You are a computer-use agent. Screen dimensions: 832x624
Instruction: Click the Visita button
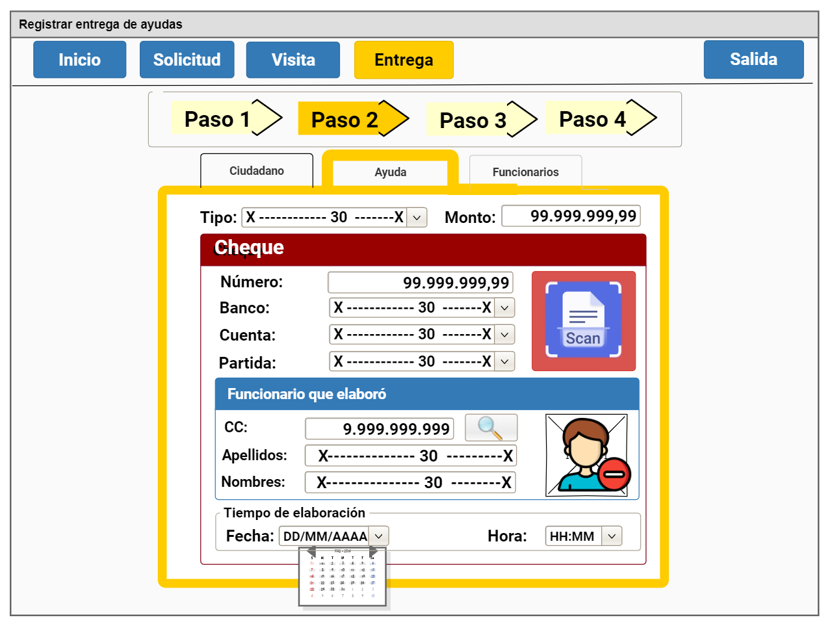pyautogui.click(x=293, y=60)
